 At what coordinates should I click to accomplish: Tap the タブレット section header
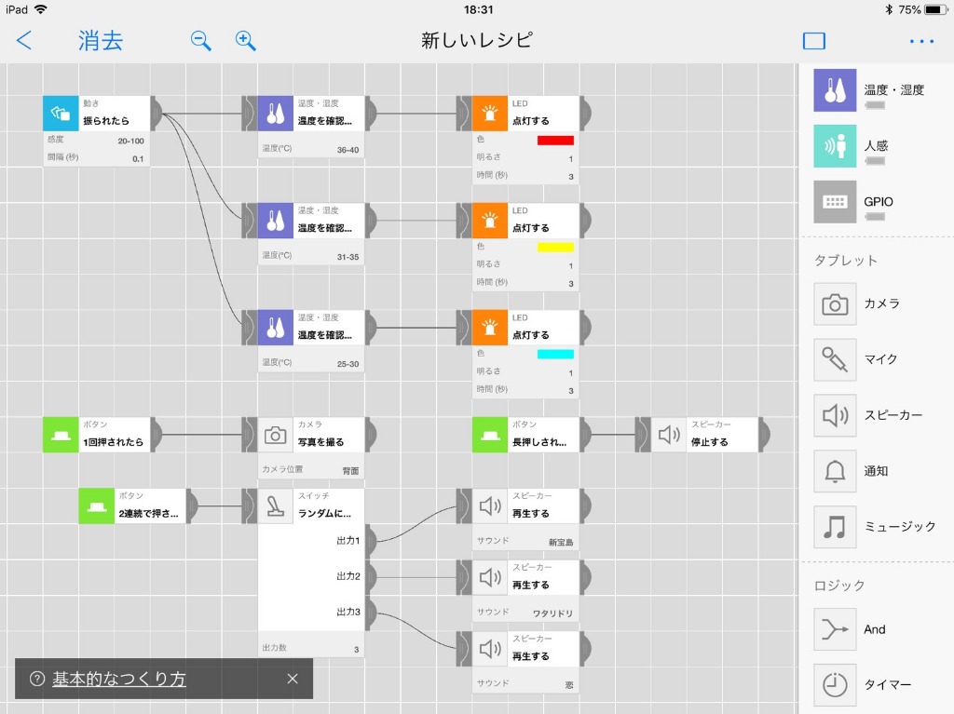coord(846,261)
